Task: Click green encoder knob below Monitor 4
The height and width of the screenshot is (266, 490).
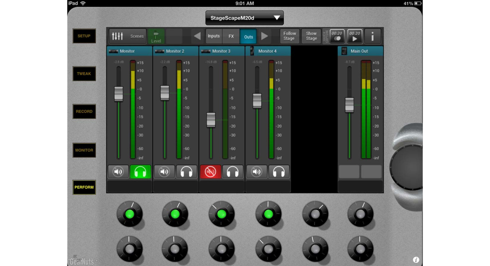Action: pyautogui.click(x=268, y=214)
